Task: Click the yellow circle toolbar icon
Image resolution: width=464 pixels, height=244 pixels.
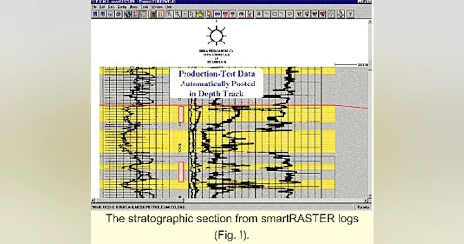Action: coord(200,14)
